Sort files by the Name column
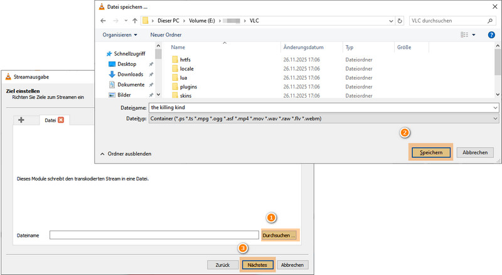 (x=178, y=48)
